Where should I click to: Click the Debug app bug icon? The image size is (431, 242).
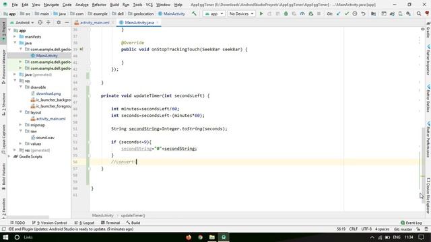286,13
